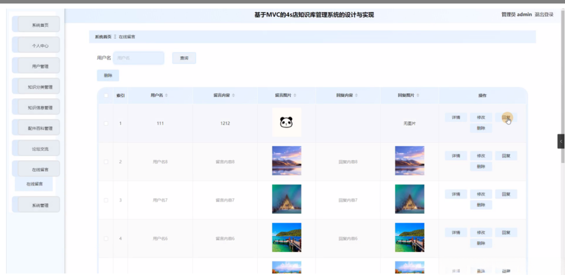Click 修改 button for 用户名6
This screenshot has width=565, height=275.
[481, 233]
